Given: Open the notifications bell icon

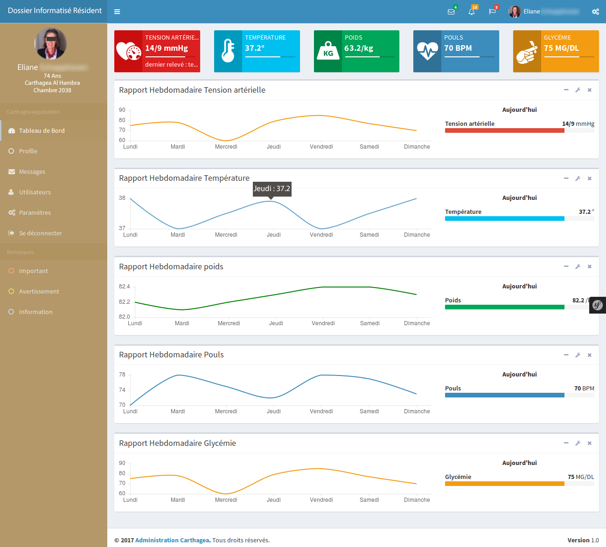Looking at the screenshot, I should click(472, 12).
